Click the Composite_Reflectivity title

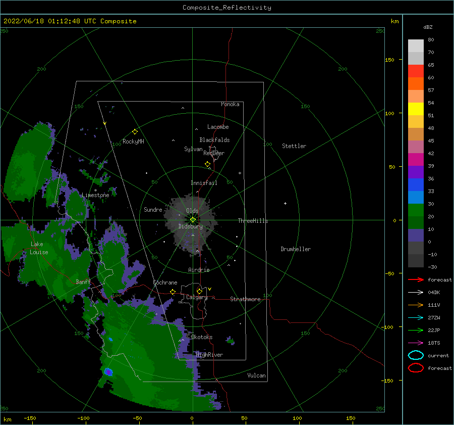pyautogui.click(x=227, y=8)
